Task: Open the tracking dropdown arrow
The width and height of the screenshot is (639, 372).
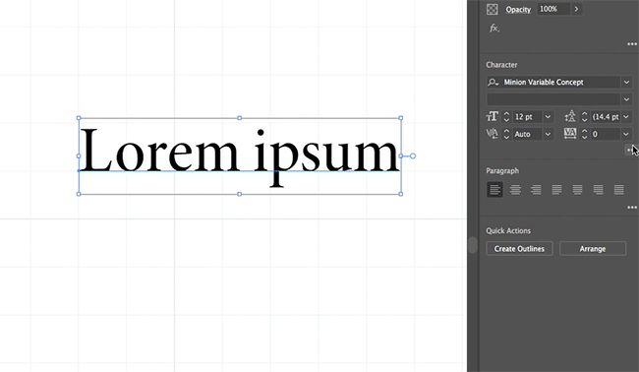Action: [x=626, y=134]
